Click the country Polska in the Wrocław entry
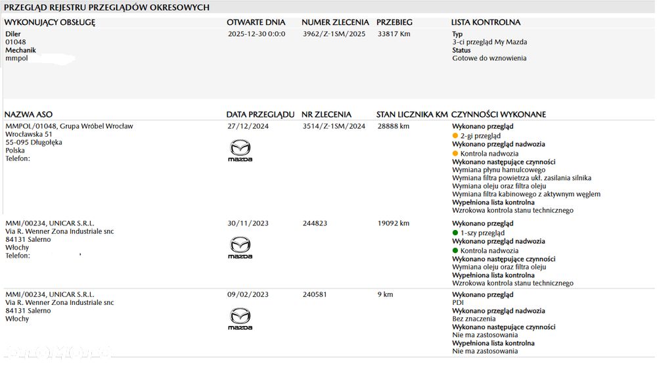The width and height of the screenshot is (657, 366). 15,150
